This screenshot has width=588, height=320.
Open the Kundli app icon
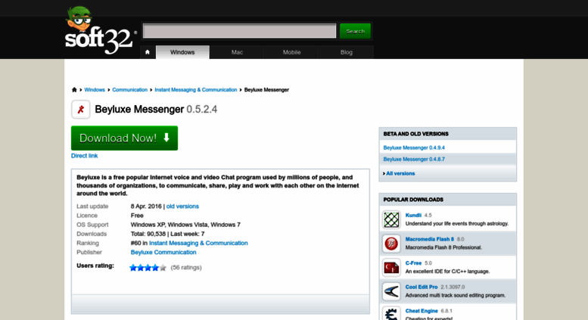(391, 219)
